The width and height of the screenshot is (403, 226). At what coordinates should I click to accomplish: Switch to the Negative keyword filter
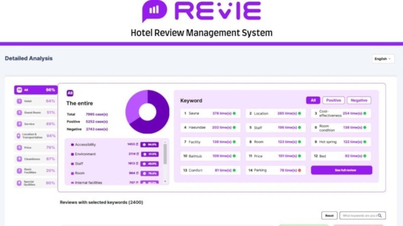(359, 100)
